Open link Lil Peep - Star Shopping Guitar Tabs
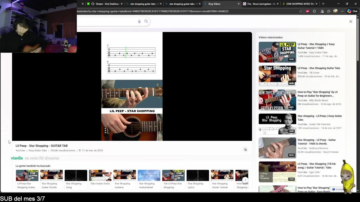Image resolution: width=360 pixels, height=202 pixels. (x=319, y=68)
